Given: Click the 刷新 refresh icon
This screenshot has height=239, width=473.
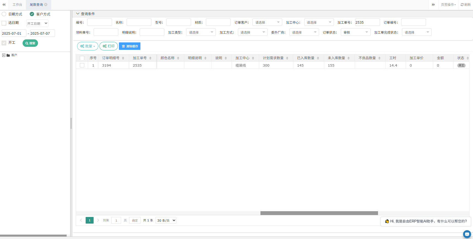Looking at the screenshot, I should click(462, 5).
